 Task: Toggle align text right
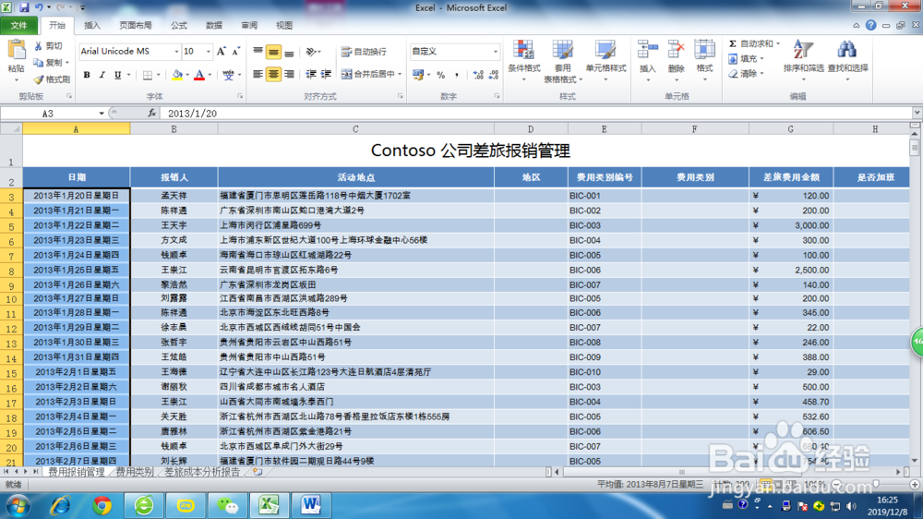click(x=288, y=74)
